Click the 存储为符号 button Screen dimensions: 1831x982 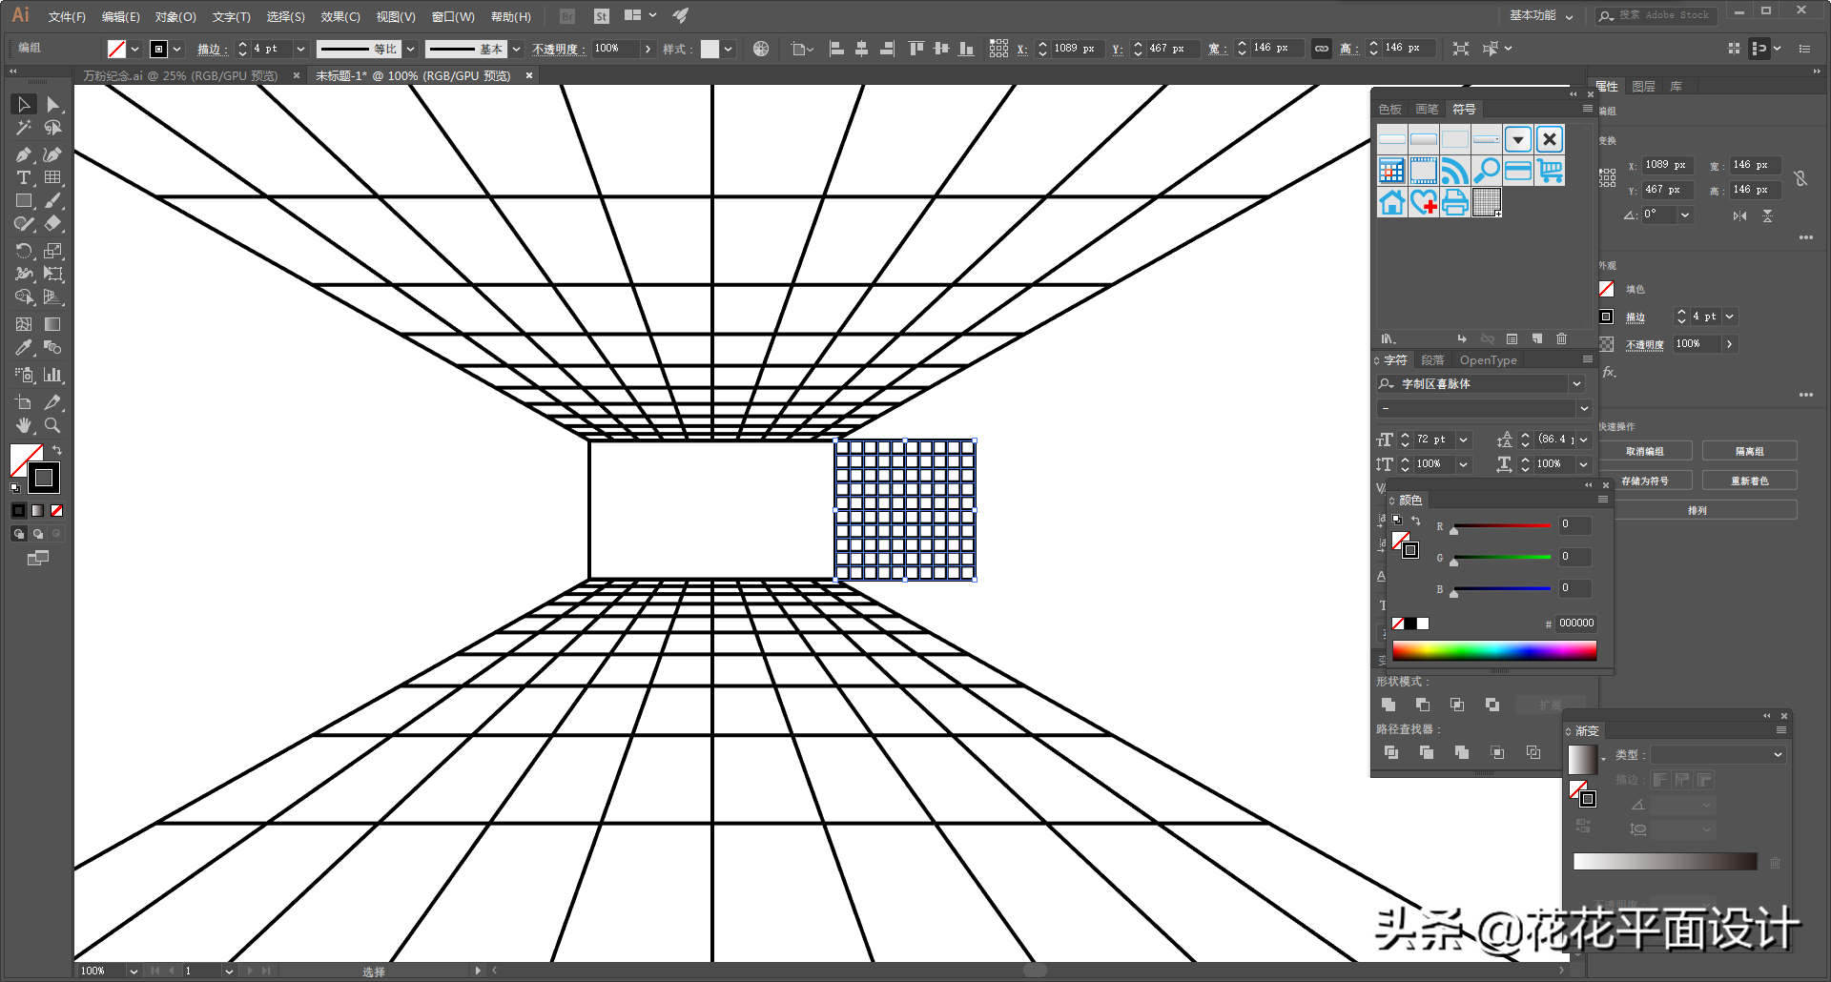click(1645, 481)
